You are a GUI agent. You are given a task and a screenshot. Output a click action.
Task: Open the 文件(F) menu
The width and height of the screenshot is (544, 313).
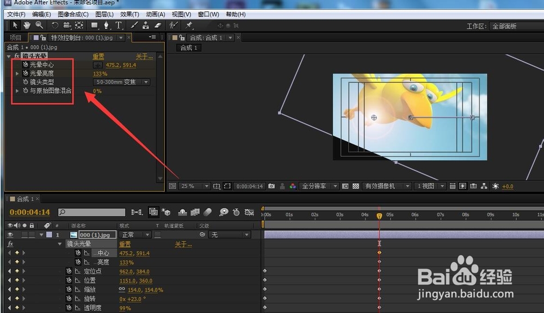pos(16,14)
